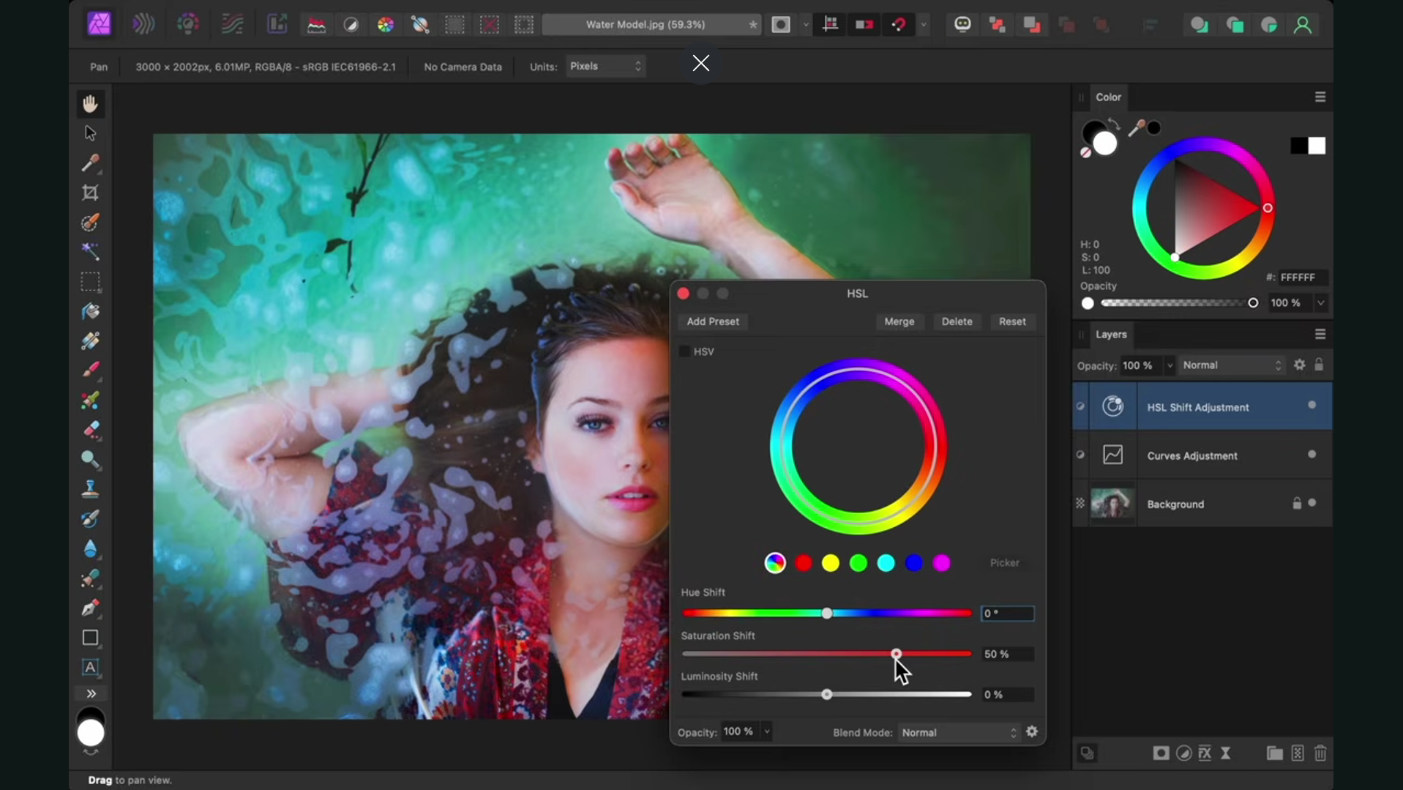
Task: Open the Photo Persona icon
Action: 100,24
